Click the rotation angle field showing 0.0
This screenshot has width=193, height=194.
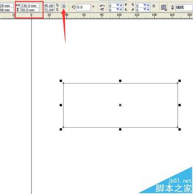[x=83, y=7]
